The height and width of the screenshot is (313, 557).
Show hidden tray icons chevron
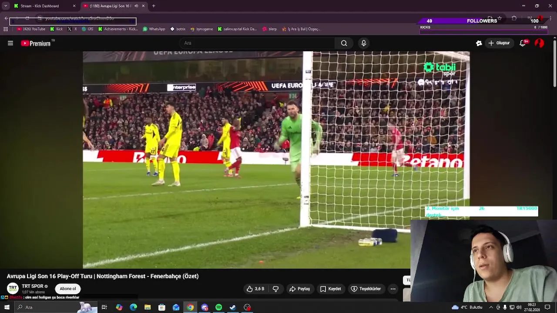[491, 307]
